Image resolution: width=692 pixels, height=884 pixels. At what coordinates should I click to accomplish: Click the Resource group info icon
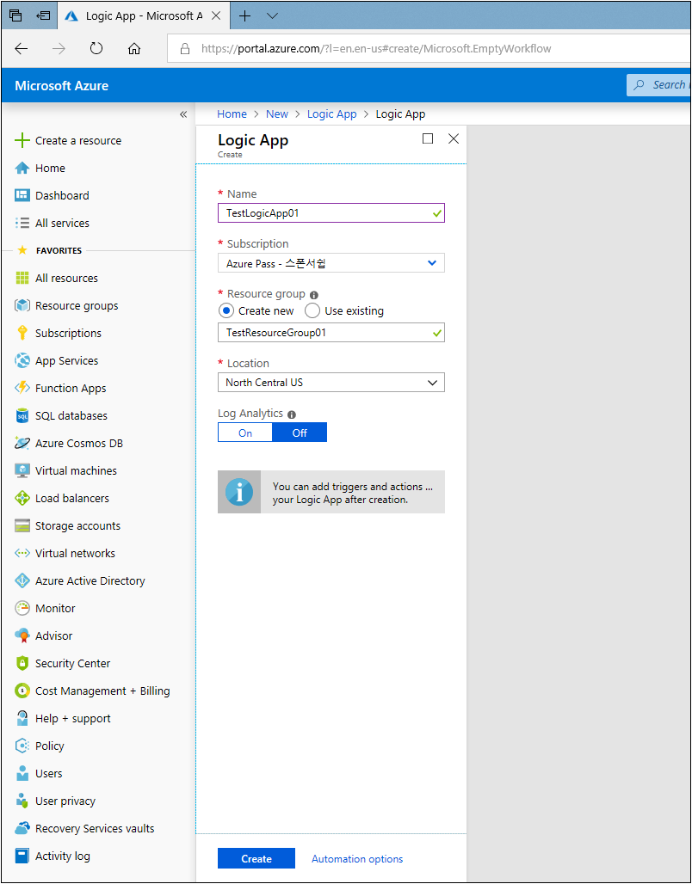[x=314, y=295]
